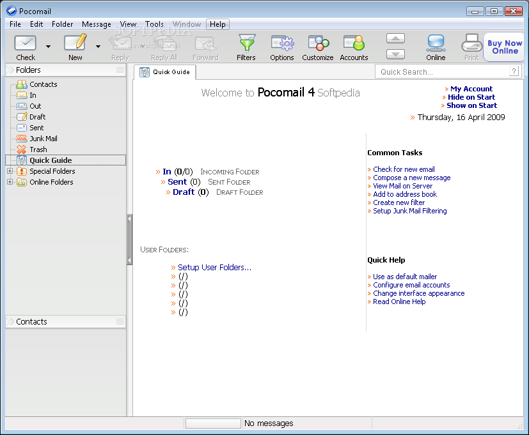Click View Mail on Server link

click(x=402, y=186)
